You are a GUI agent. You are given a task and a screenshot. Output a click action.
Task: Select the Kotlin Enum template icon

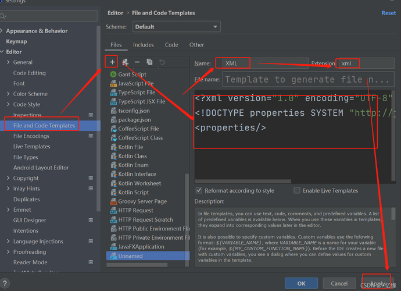click(x=113, y=165)
